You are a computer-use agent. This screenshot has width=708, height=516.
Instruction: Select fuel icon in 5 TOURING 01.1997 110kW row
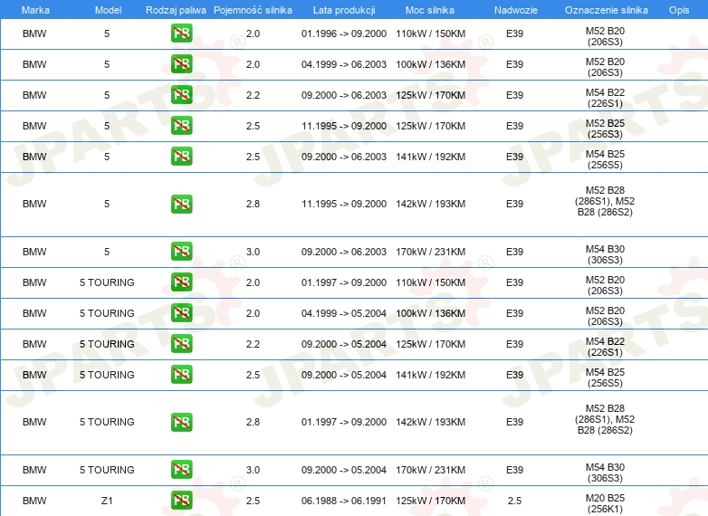coord(181,282)
